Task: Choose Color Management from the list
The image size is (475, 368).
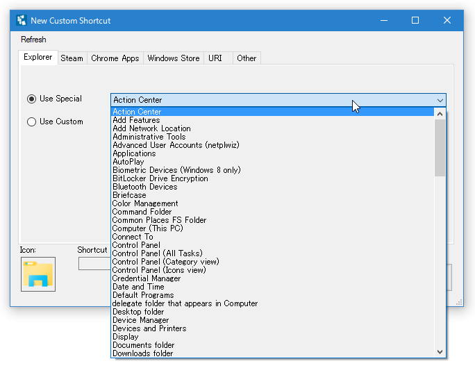Action: click(x=273, y=203)
